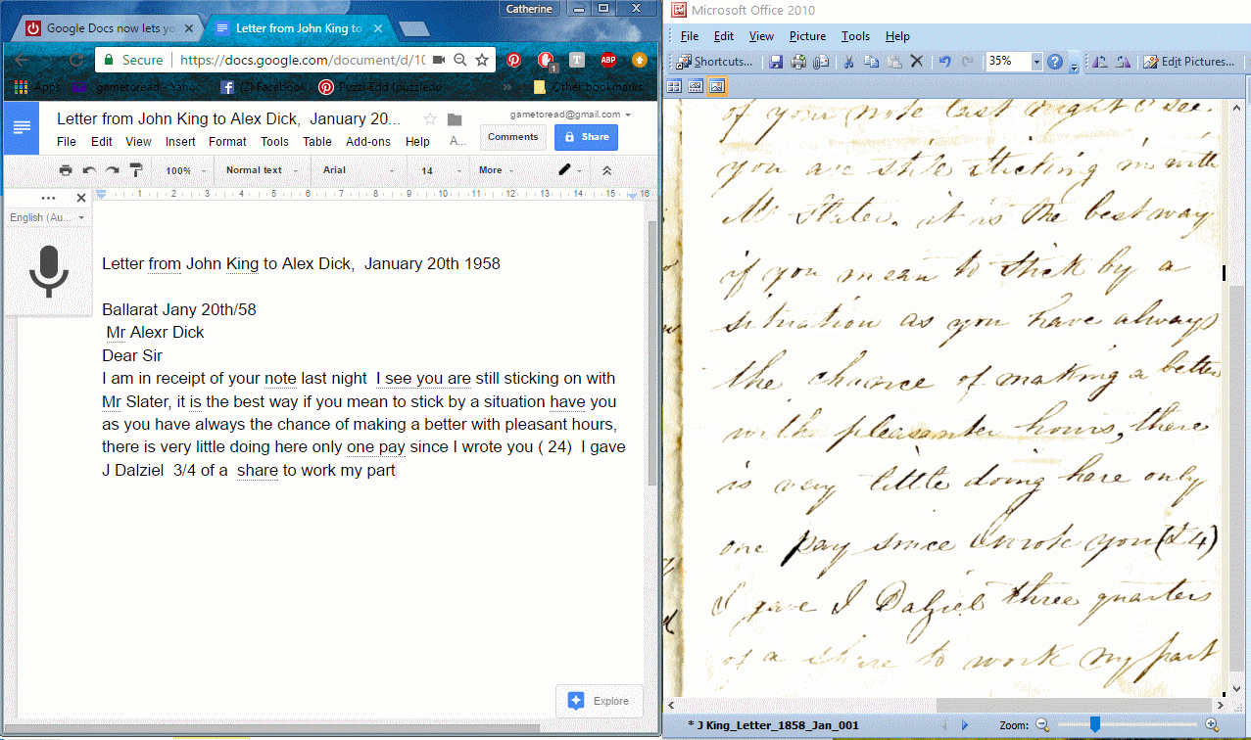Image resolution: width=1251 pixels, height=740 pixels.
Task: Click the E-mail attachment icon
Action: point(821,62)
